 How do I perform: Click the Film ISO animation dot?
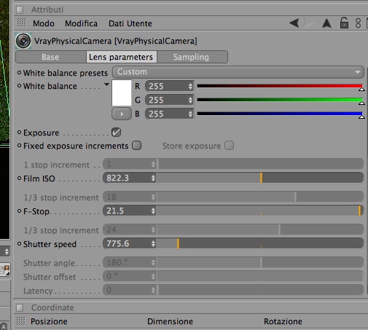tap(19, 178)
